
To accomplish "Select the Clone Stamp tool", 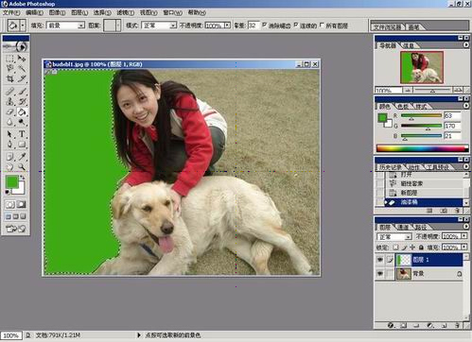I will click(x=9, y=102).
